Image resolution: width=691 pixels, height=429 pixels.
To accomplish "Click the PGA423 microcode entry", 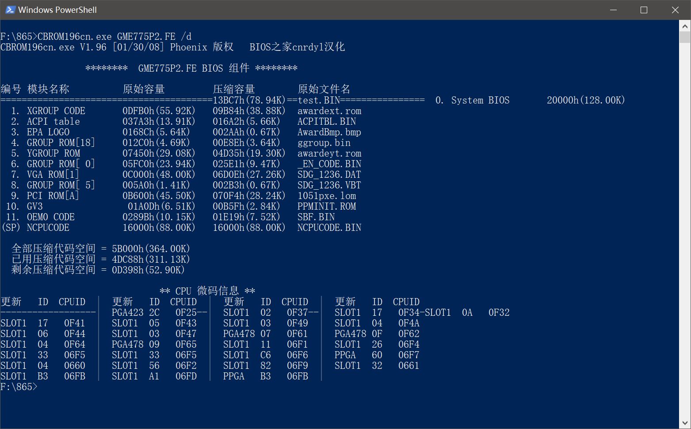I will (127, 313).
